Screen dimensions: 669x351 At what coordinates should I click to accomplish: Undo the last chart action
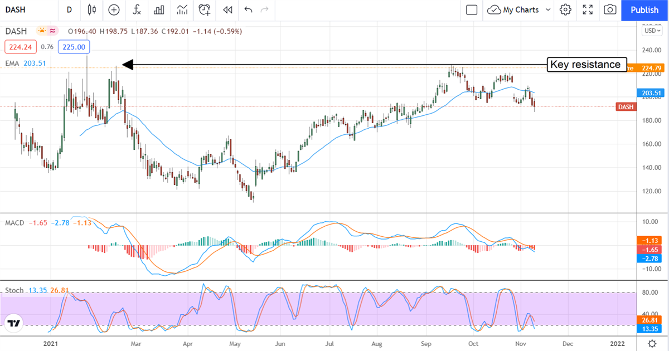(248, 9)
